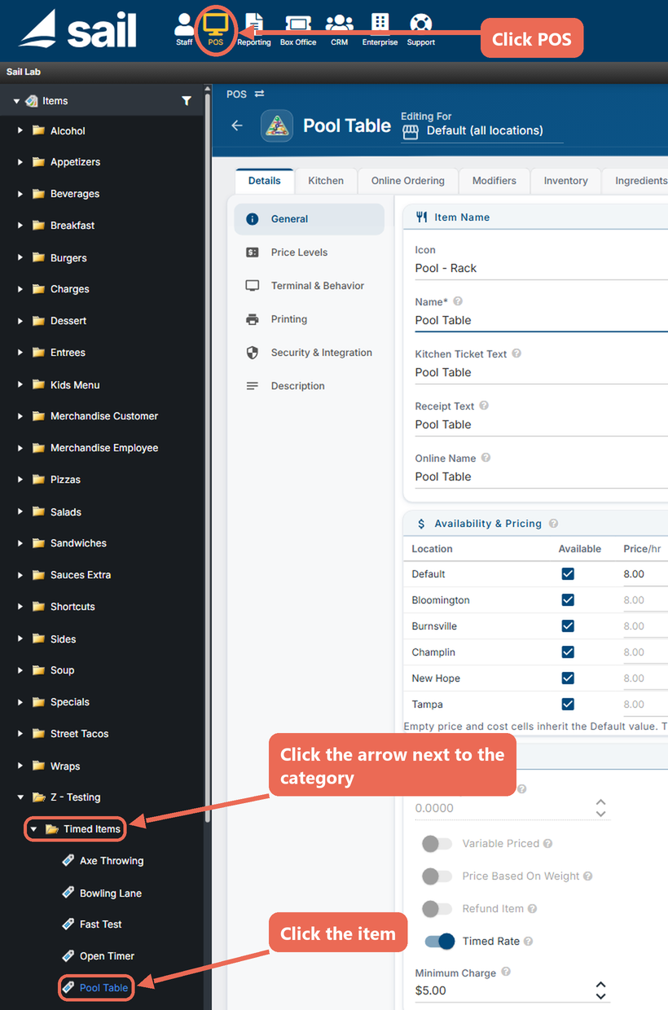Open the Support module icon

pyautogui.click(x=420, y=29)
